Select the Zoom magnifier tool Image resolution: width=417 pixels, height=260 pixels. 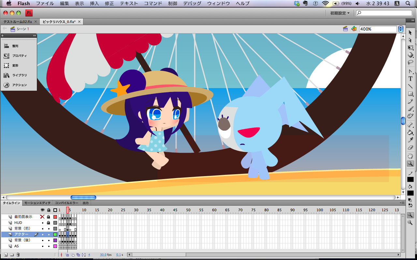(x=410, y=163)
